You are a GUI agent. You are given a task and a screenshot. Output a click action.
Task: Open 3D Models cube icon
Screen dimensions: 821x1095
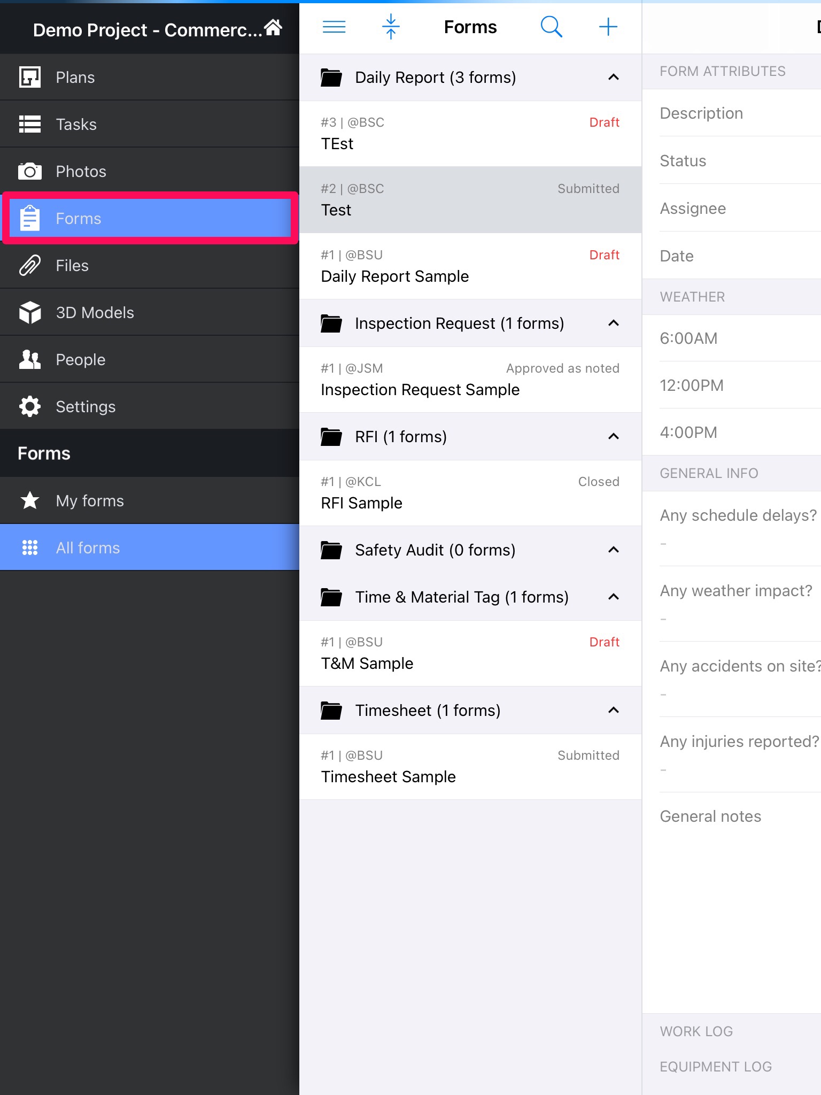coord(30,312)
